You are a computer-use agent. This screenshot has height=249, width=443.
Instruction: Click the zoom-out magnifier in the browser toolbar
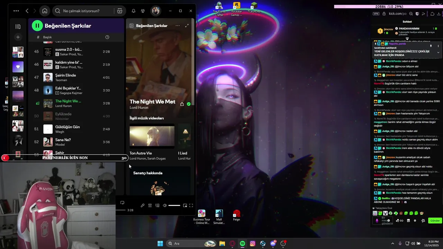tap(411, 14)
